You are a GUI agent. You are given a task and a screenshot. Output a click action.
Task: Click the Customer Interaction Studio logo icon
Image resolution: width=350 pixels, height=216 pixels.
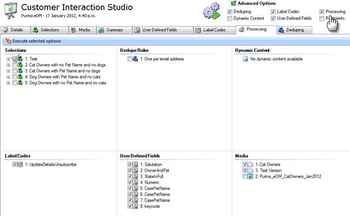(10, 10)
